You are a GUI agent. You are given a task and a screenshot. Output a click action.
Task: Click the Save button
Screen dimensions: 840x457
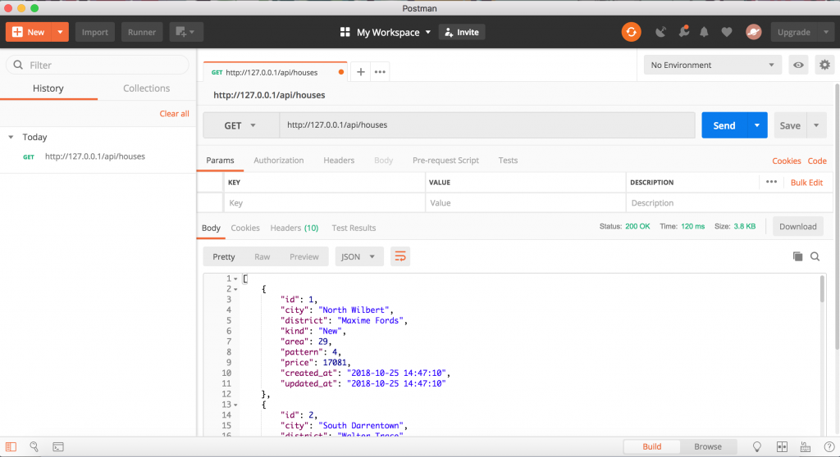click(x=790, y=125)
